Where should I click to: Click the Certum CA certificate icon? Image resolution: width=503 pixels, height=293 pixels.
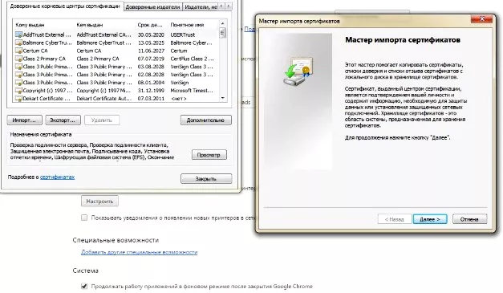[18, 51]
